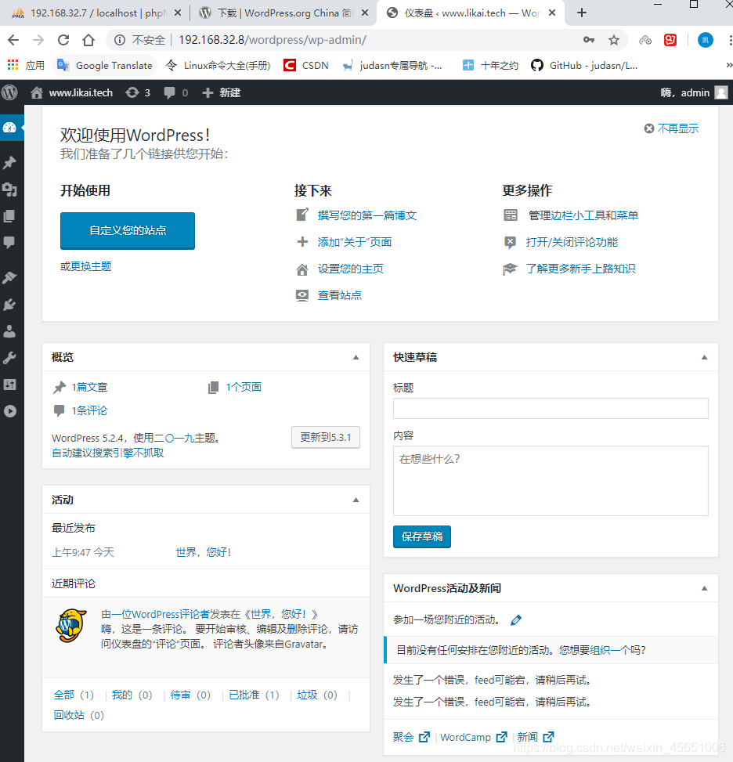Click the browser forward arrow

[38, 40]
